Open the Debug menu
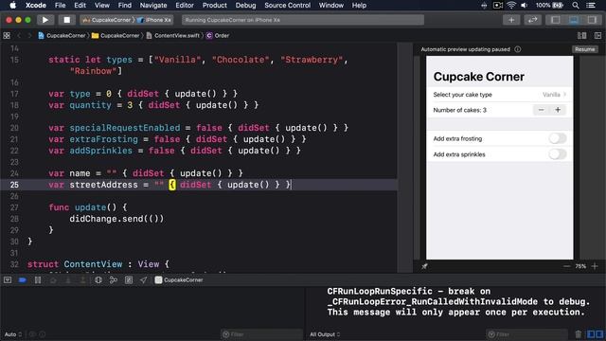606x341 pixels. point(245,6)
